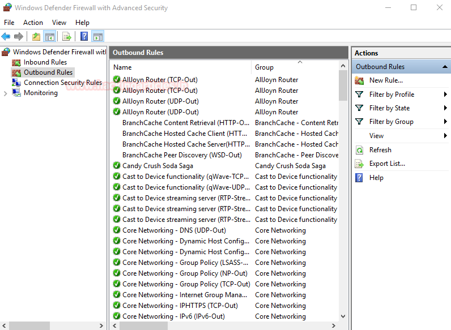
Task: Select Connection Security Rules in tree
Action: [63, 83]
